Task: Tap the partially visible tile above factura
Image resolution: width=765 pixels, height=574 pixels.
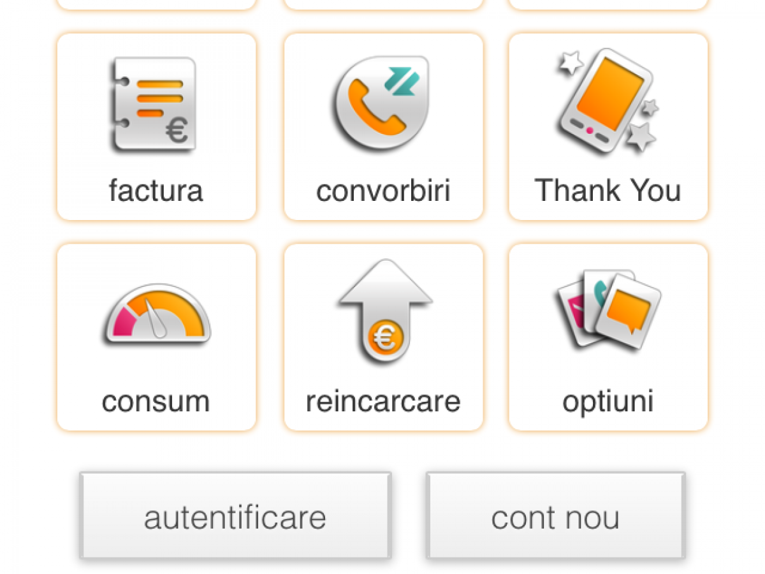Action: point(156,4)
